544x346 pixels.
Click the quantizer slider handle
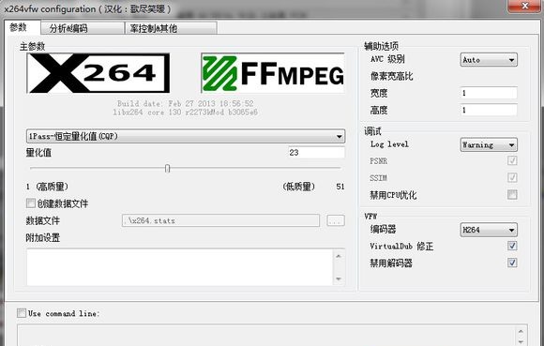pos(168,169)
